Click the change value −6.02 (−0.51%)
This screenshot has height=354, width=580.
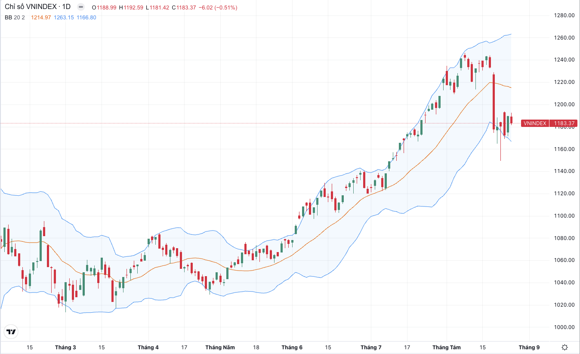pyautogui.click(x=218, y=8)
